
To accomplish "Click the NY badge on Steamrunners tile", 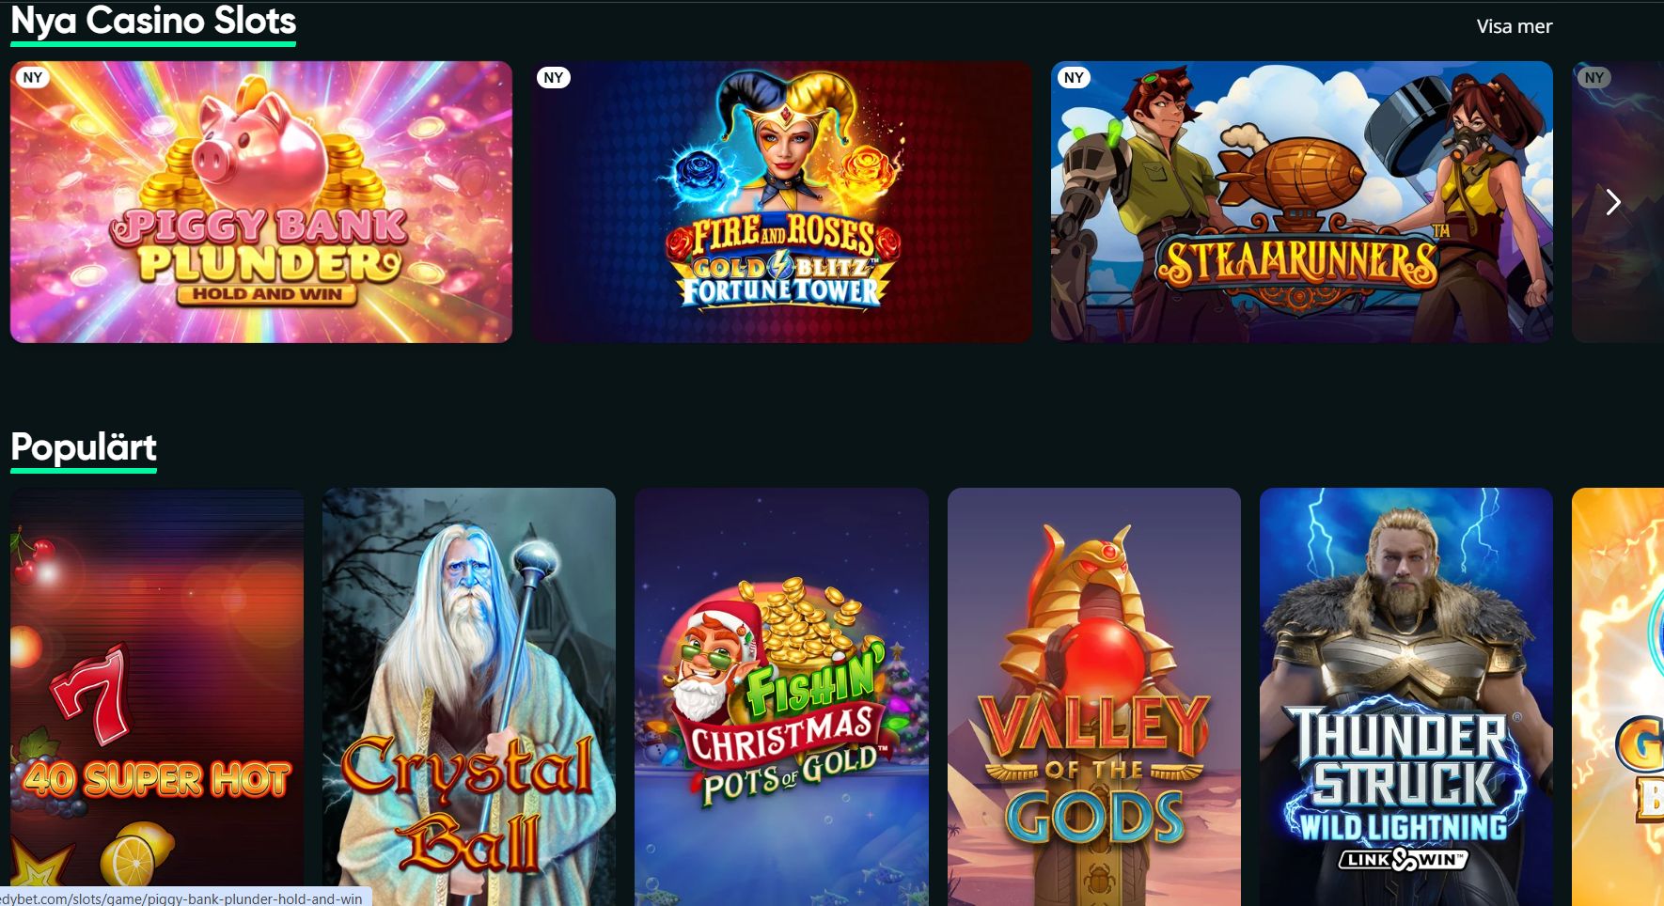I will coord(1074,77).
